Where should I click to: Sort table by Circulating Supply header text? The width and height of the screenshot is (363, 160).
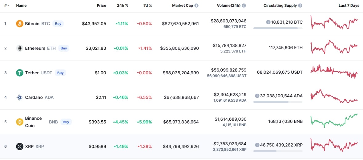[280, 6]
